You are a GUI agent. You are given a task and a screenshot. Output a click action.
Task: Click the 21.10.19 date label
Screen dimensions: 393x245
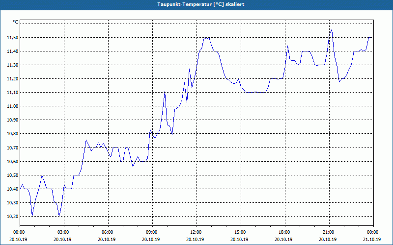(372, 239)
